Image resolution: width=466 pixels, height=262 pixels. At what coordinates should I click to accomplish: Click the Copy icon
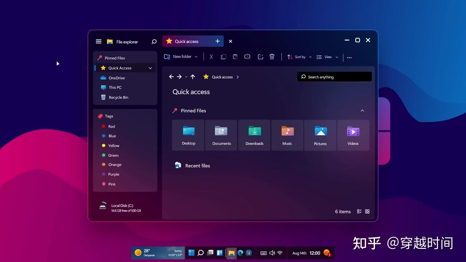tap(223, 57)
